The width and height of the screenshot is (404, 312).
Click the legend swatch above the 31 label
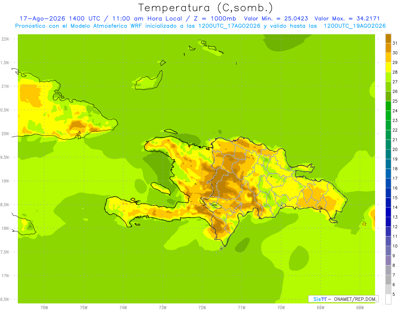[388, 38]
